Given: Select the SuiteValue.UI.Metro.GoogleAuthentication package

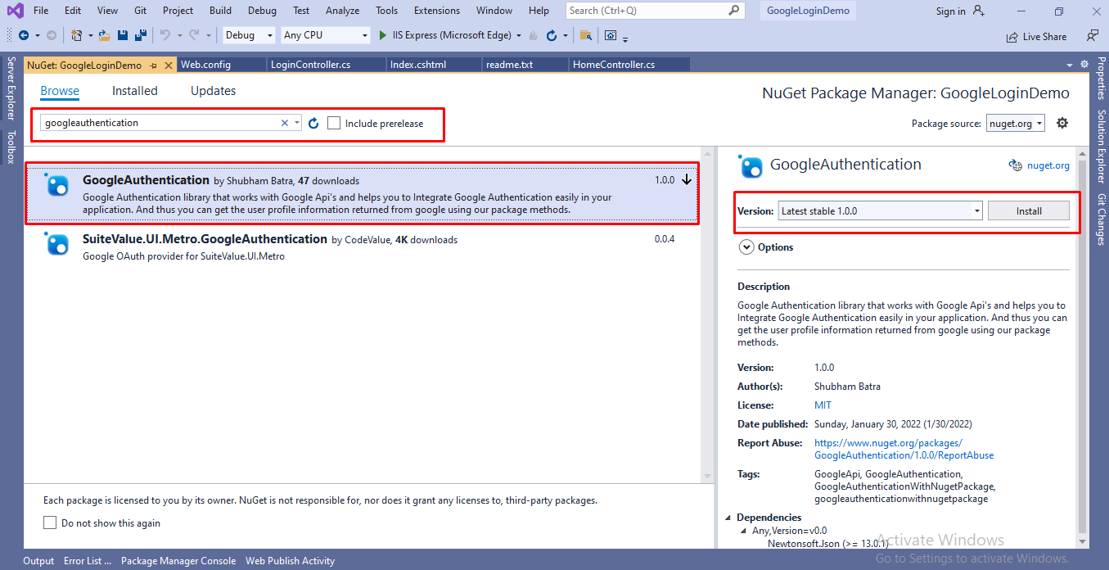Looking at the screenshot, I should [363, 246].
